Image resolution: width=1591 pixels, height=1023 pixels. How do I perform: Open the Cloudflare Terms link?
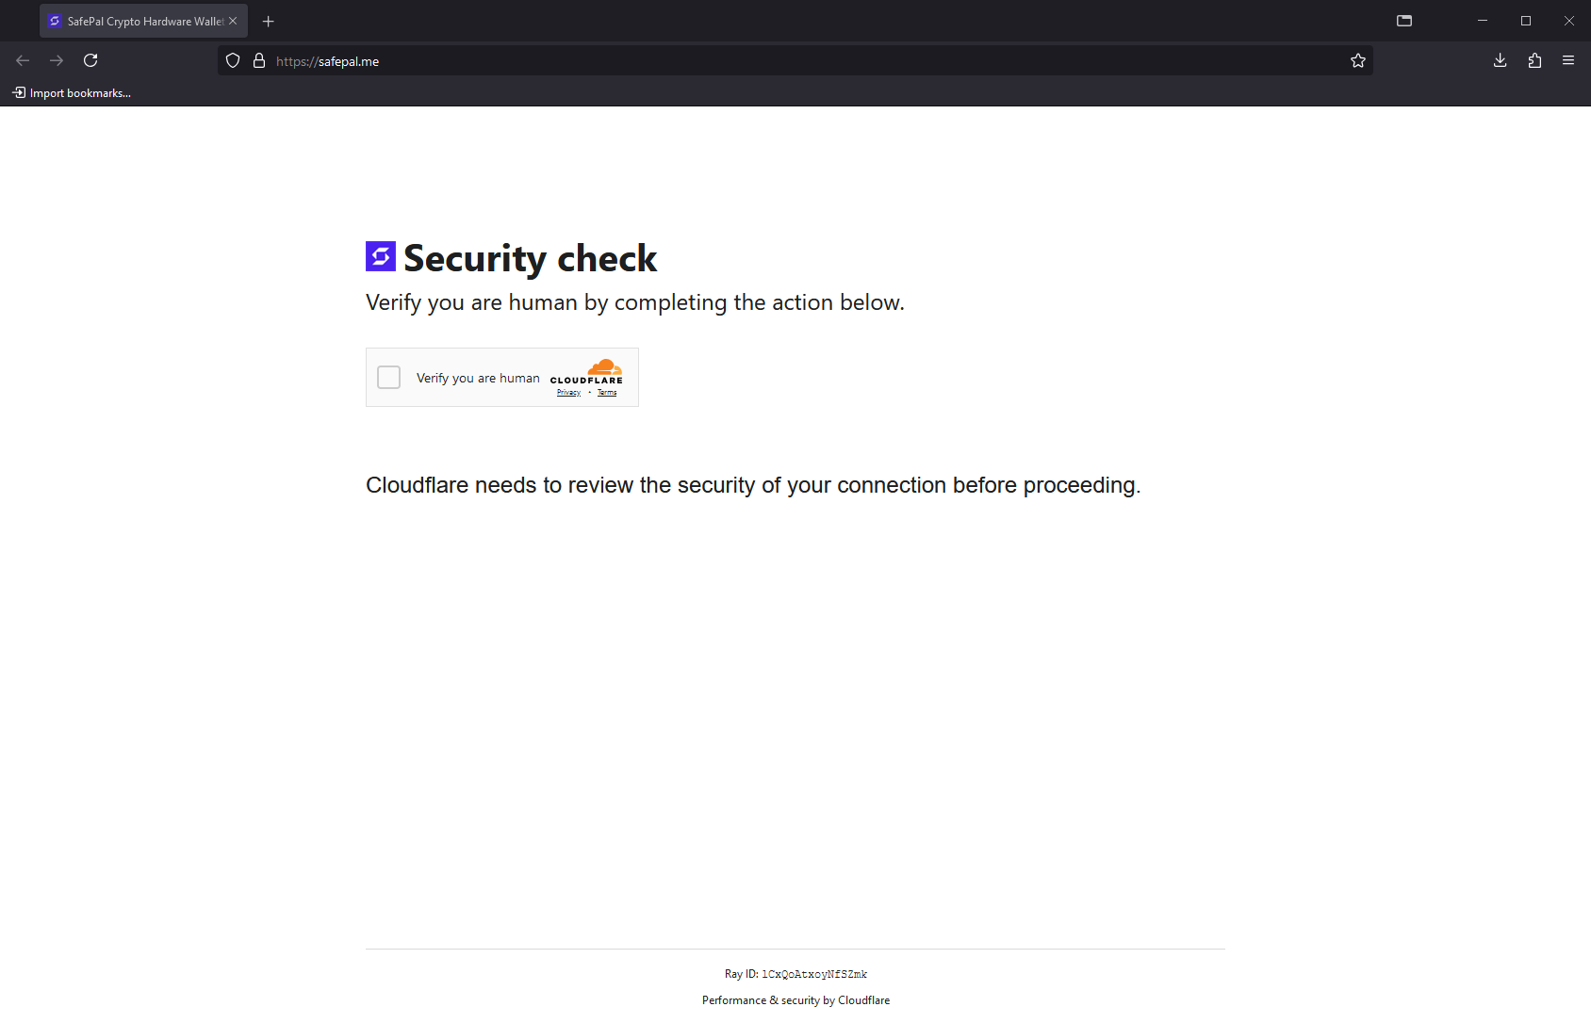pyautogui.click(x=607, y=393)
